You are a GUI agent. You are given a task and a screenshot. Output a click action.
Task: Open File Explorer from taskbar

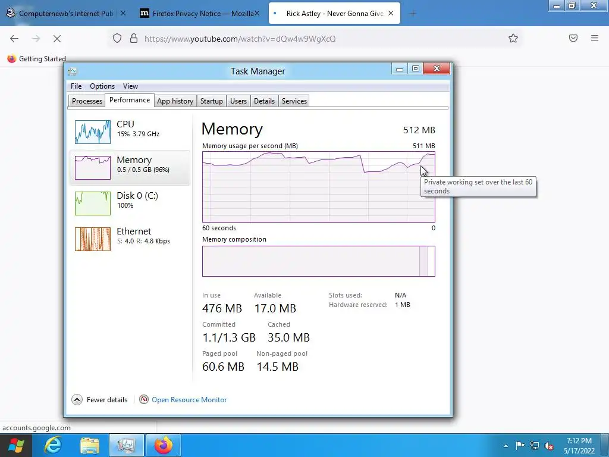pyautogui.click(x=90, y=445)
